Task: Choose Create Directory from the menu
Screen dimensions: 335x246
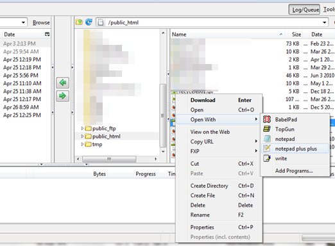Action: [219, 186]
